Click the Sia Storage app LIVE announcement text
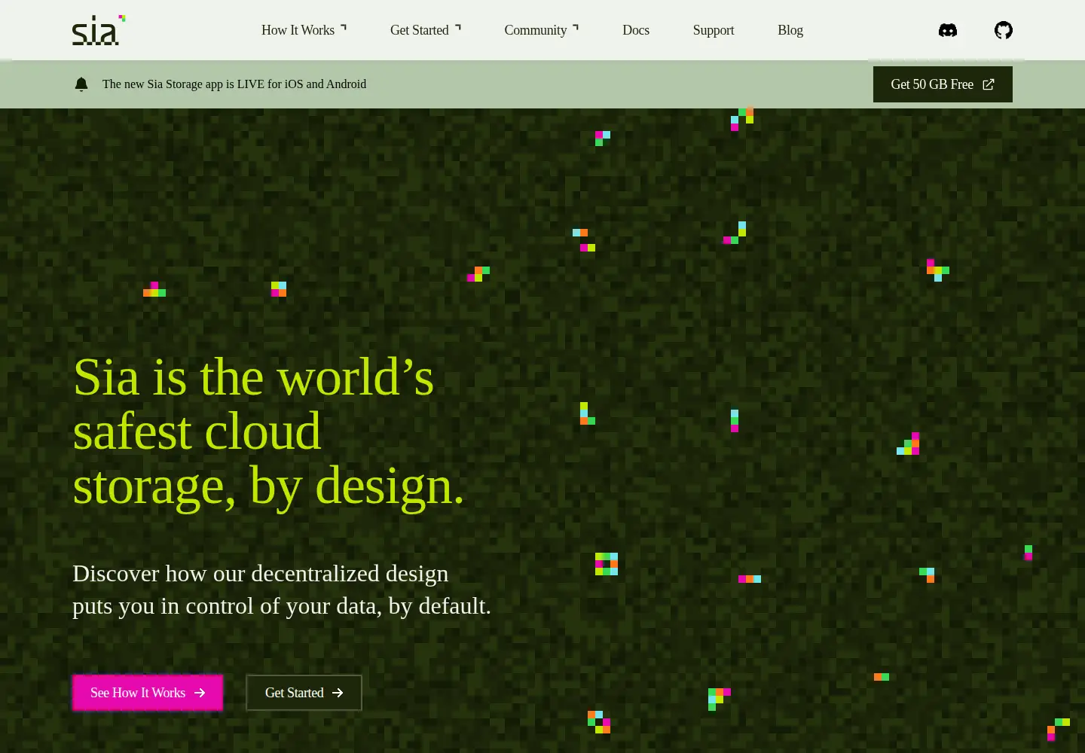 point(234,84)
